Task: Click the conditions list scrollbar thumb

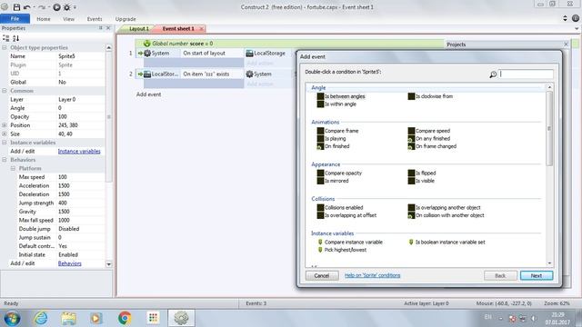Action: click(x=549, y=128)
